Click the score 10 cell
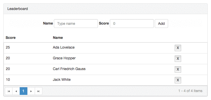 8,80
